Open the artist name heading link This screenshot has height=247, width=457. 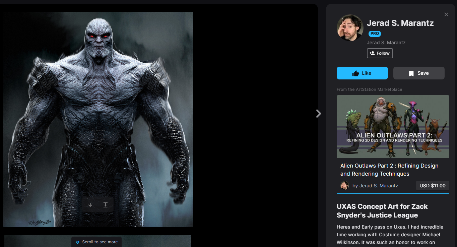pyautogui.click(x=400, y=23)
